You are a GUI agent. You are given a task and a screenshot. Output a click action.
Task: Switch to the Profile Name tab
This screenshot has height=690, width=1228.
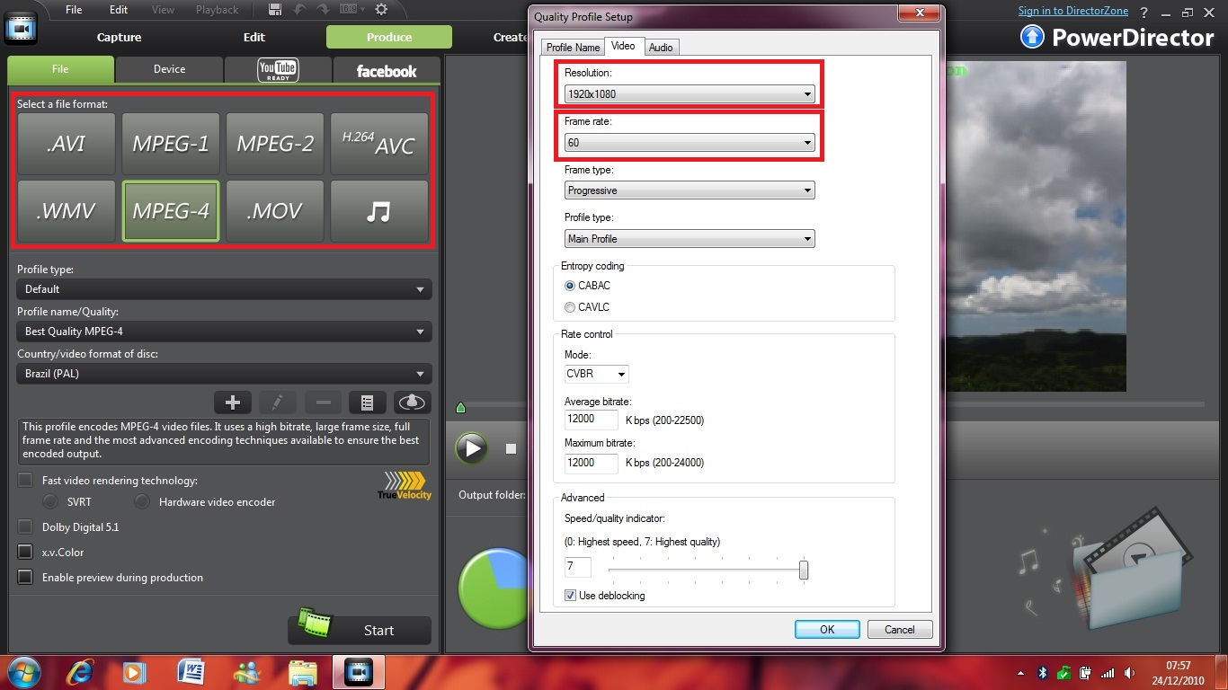click(573, 48)
